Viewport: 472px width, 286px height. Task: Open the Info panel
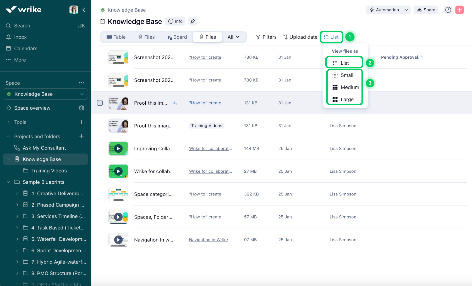click(x=175, y=21)
